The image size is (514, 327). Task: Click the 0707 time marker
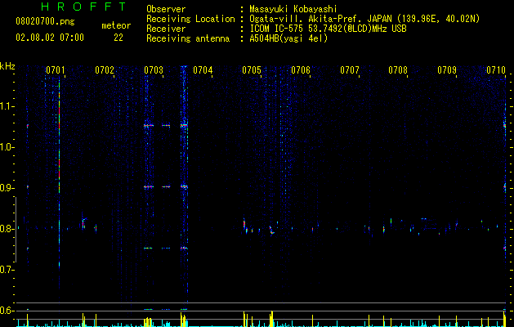[x=350, y=70]
